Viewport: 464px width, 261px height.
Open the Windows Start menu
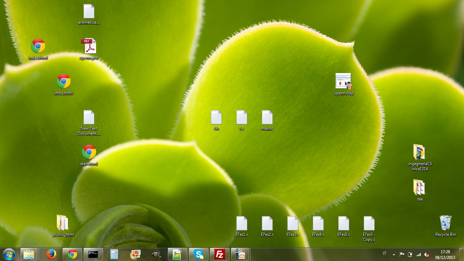[x=9, y=254]
